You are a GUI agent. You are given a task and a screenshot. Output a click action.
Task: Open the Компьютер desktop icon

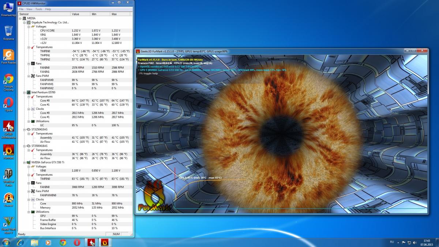point(8,9)
